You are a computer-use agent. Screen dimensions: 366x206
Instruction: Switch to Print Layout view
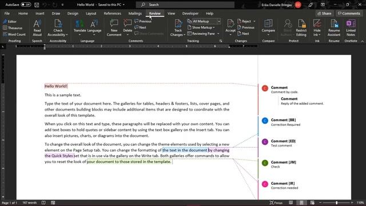click(301, 203)
